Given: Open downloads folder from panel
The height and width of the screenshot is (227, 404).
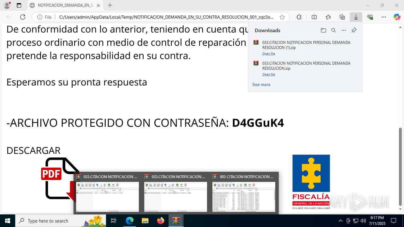Looking at the screenshot, I should coord(323,30).
